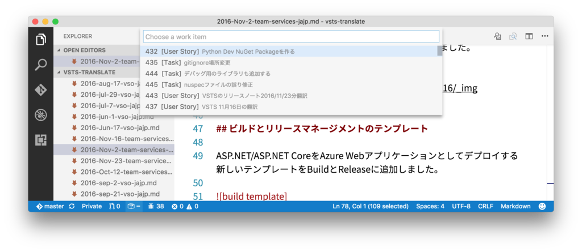Select work item 445 nuspec task
Viewport: 582px width, 252px height.
point(288,85)
